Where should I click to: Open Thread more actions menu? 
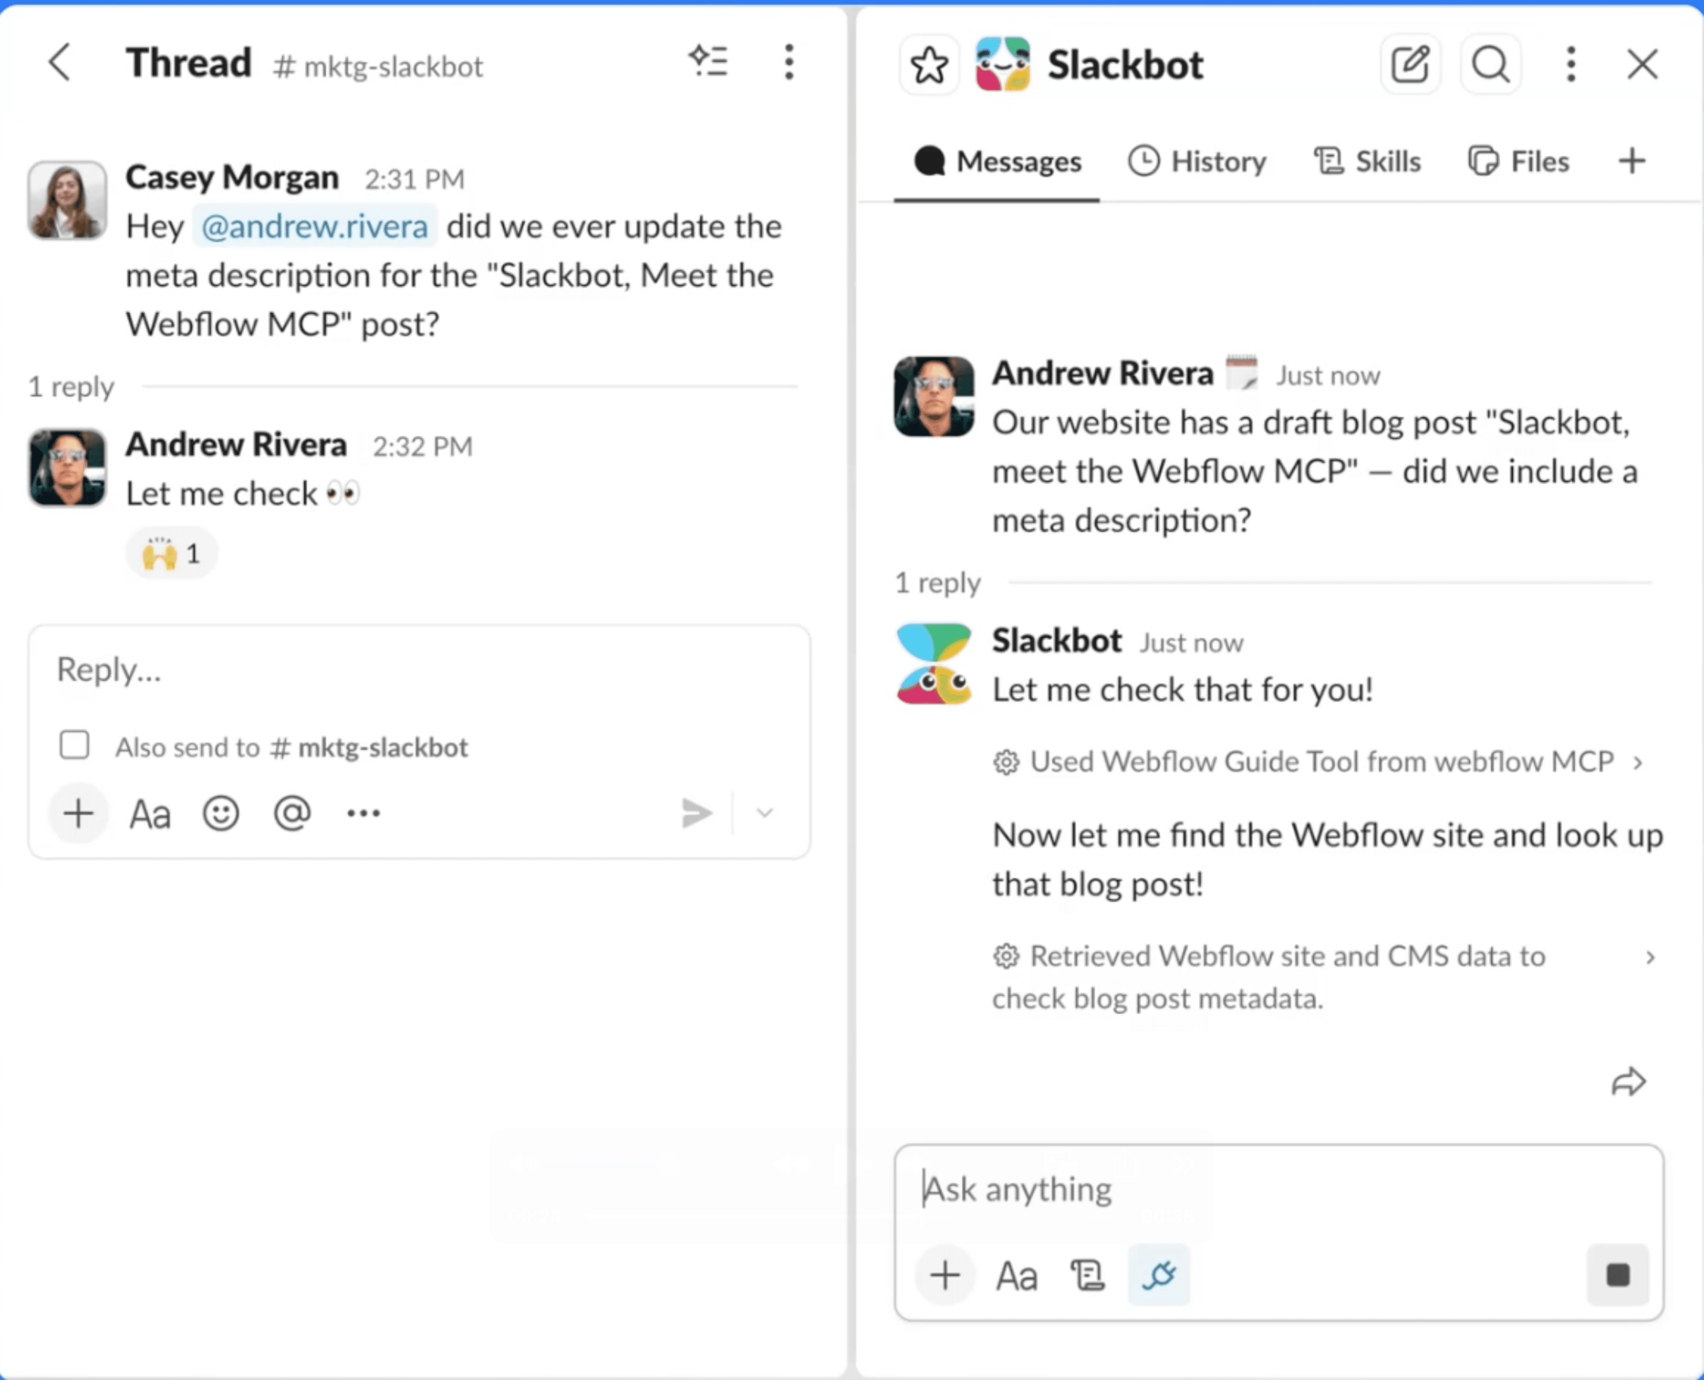coord(789,62)
